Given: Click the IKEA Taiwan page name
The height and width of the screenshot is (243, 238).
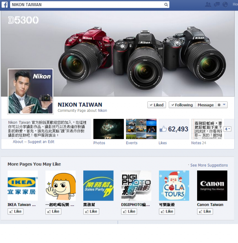Looking at the screenshot, I should coord(22,205).
